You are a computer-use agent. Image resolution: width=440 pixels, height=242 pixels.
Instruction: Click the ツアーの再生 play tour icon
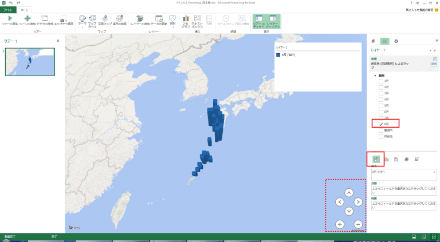pyautogui.click(x=10, y=20)
